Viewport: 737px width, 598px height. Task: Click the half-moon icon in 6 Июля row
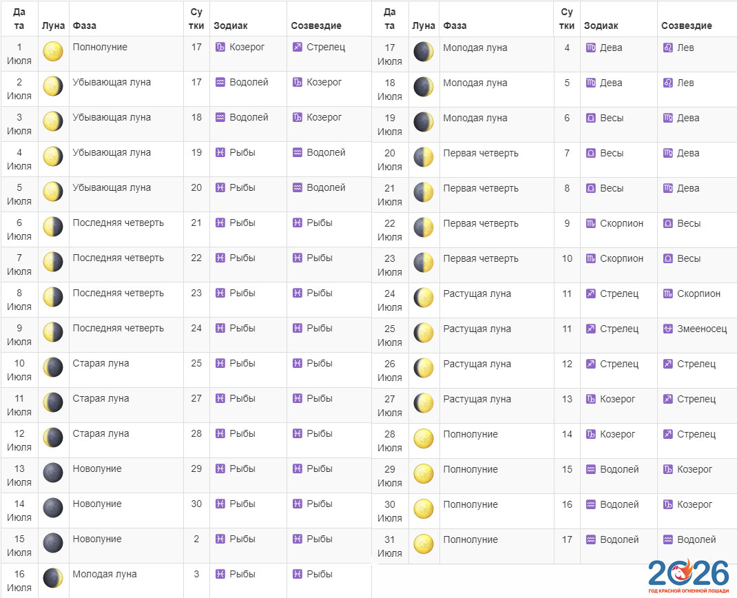pyautogui.click(x=53, y=227)
